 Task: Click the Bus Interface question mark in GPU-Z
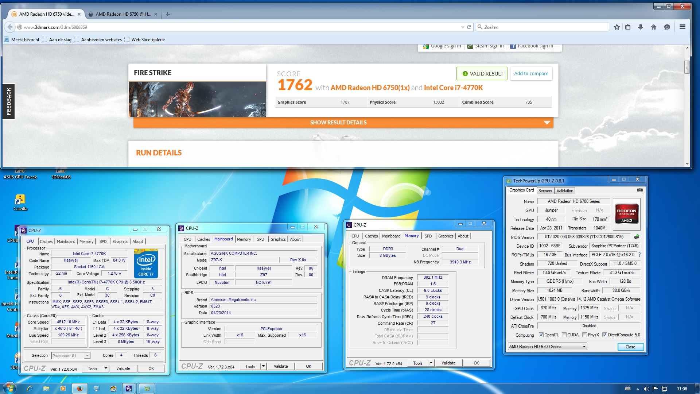coord(639,255)
